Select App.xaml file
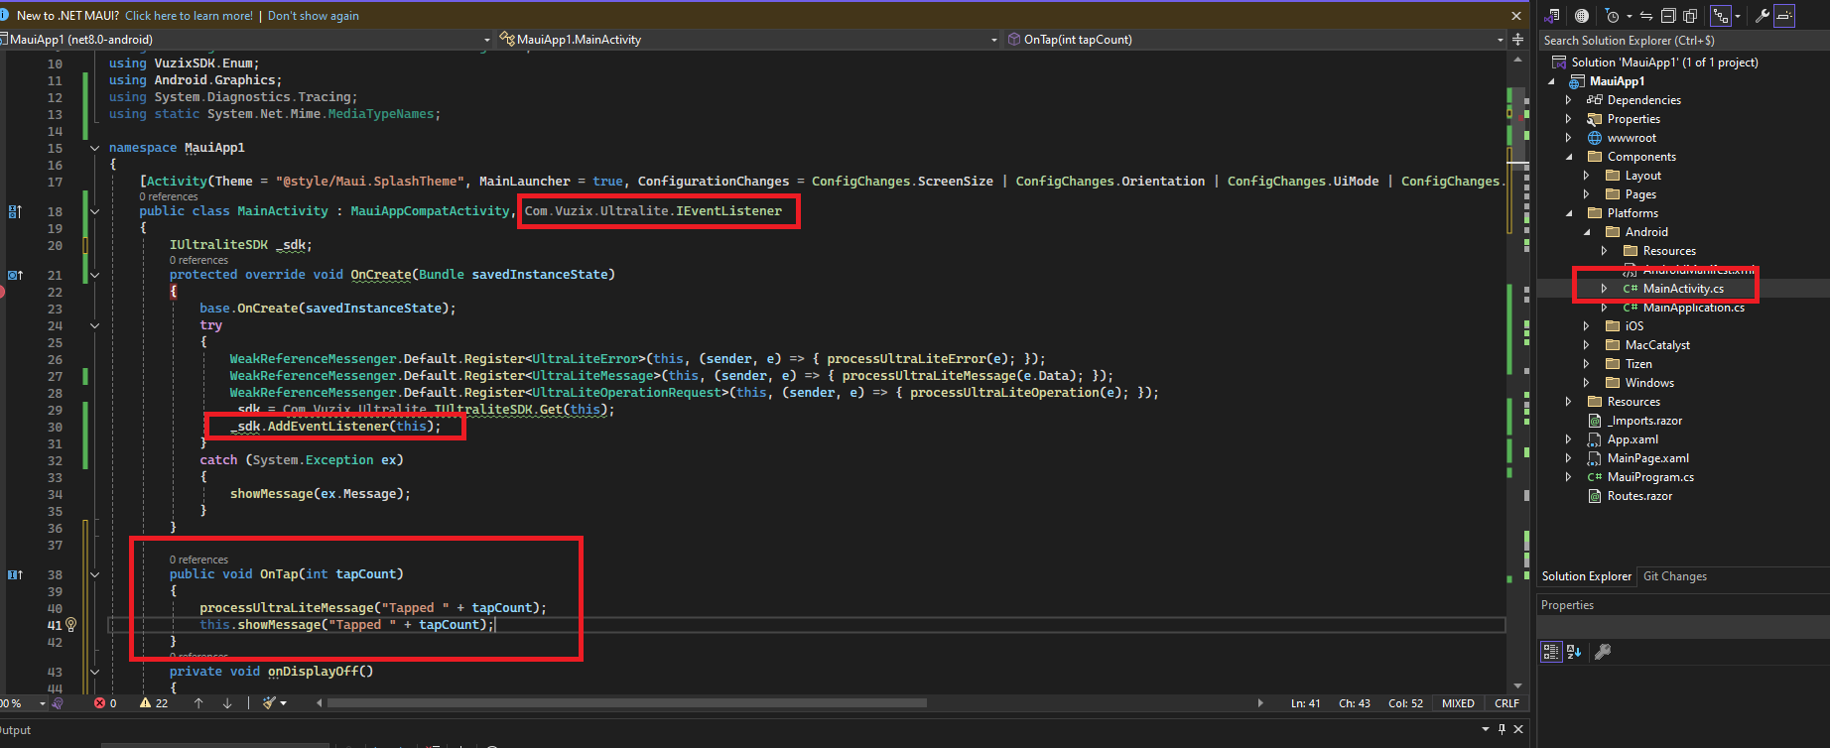The width and height of the screenshot is (1830, 748). pyautogui.click(x=1633, y=439)
